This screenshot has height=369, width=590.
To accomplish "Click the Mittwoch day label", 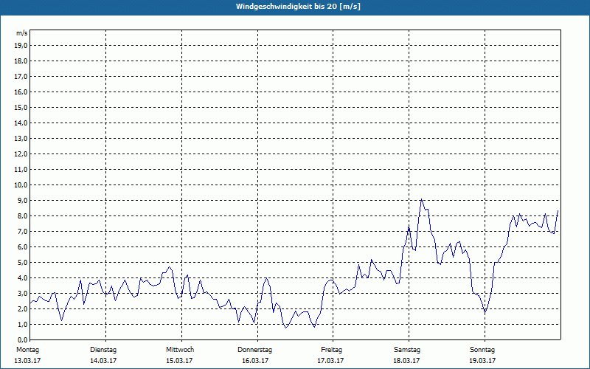I will [x=180, y=350].
